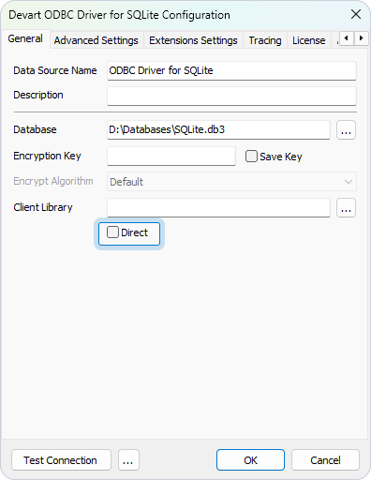Browse for the Database file

pyautogui.click(x=346, y=129)
